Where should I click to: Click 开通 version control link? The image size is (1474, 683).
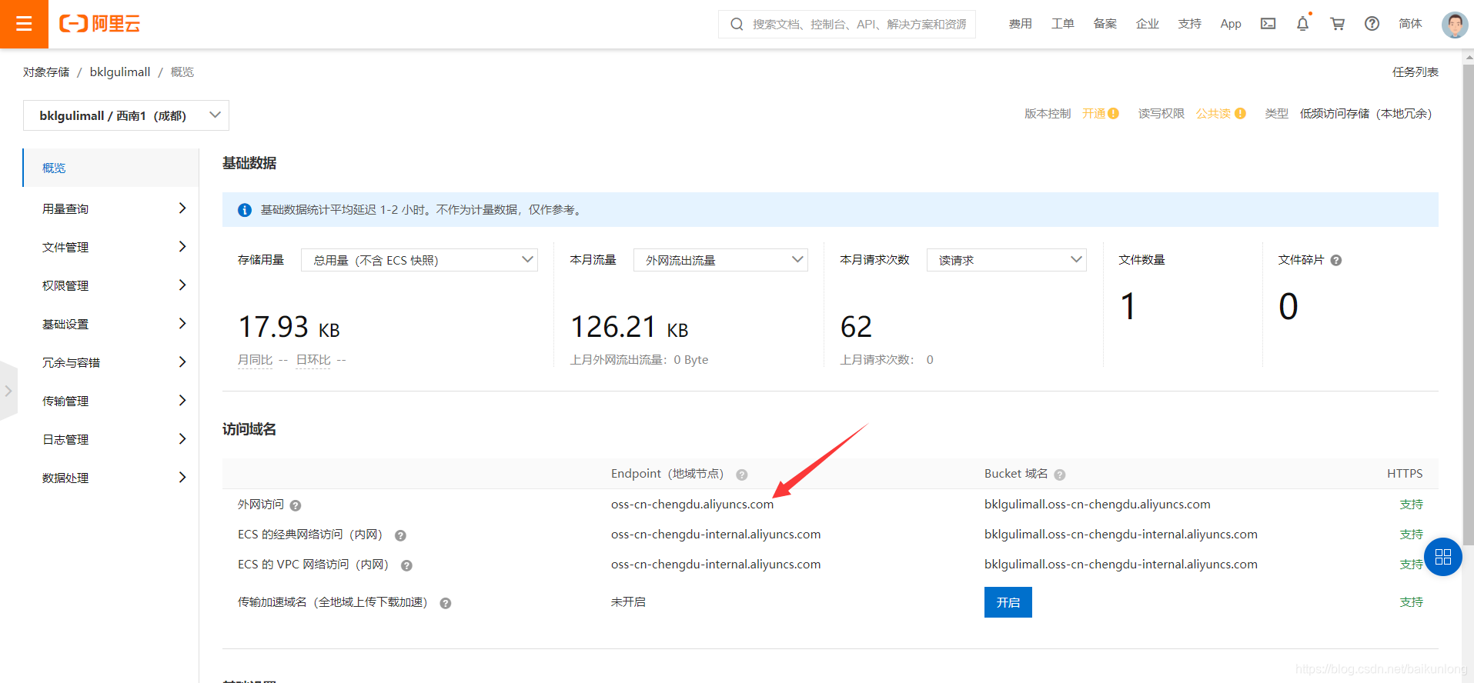pos(1094,114)
